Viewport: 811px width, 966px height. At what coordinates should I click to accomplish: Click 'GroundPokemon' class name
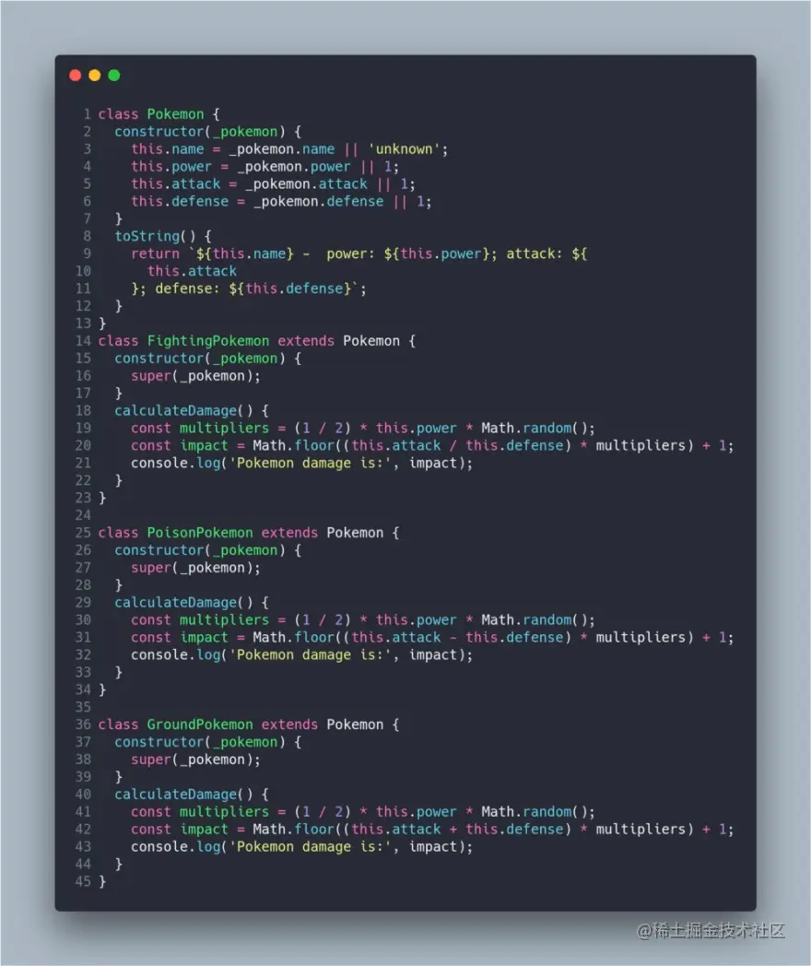click(x=199, y=724)
